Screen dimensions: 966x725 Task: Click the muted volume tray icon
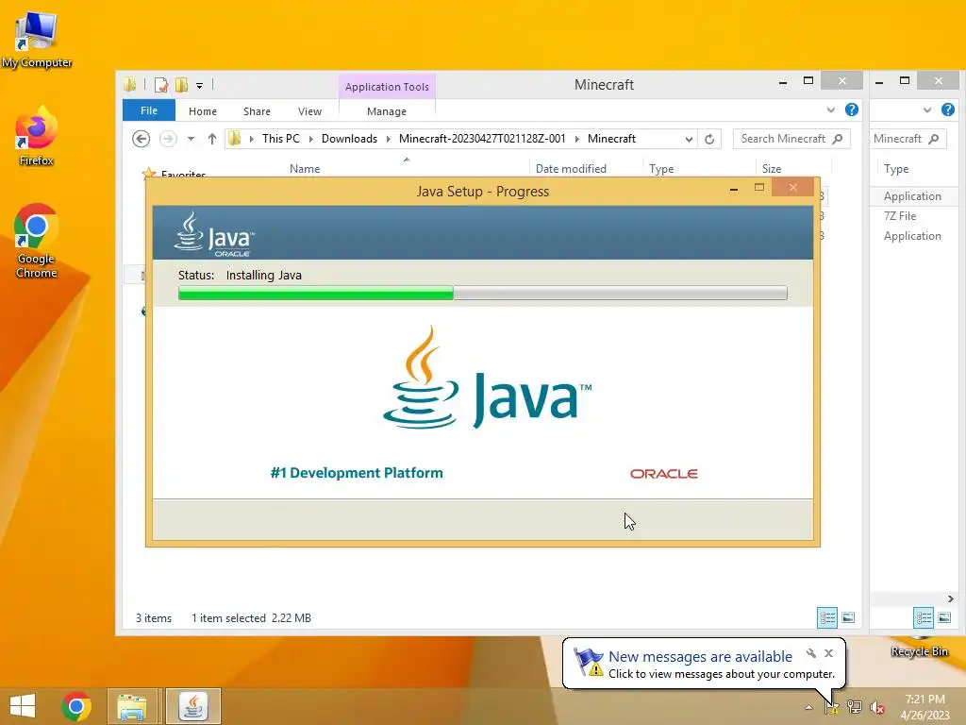click(877, 707)
